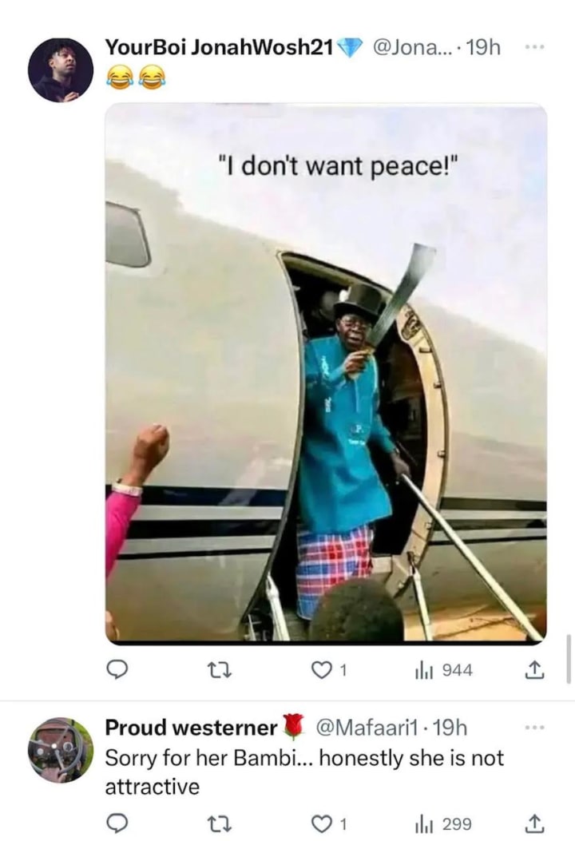This screenshot has height=841, width=575.
Task: Open YourBoi JonahWosh21 profile picture
Action: (61, 69)
